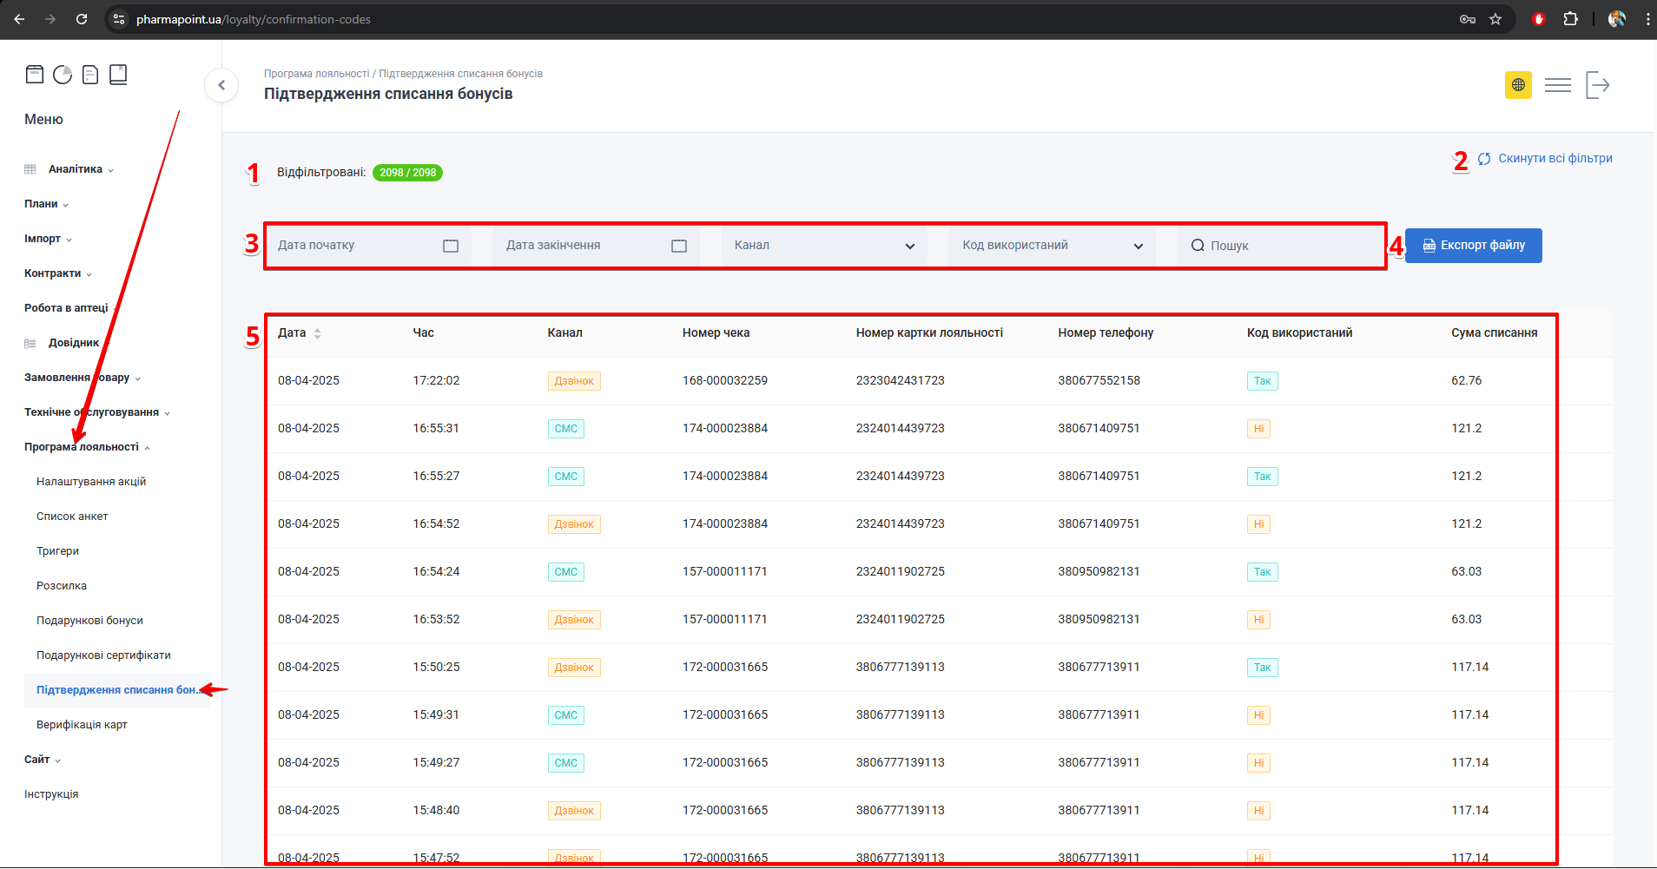Click the book icon in sidebar header

(118, 75)
